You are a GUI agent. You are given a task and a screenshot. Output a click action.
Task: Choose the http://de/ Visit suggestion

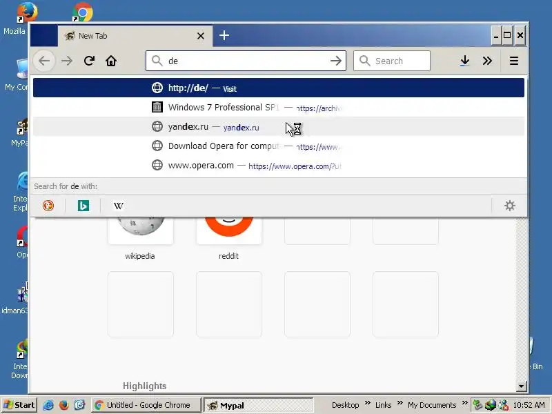[x=279, y=88]
